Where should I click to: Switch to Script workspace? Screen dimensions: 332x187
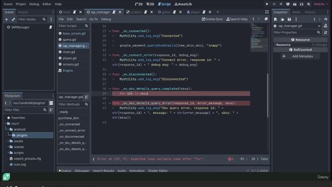click(x=164, y=4)
